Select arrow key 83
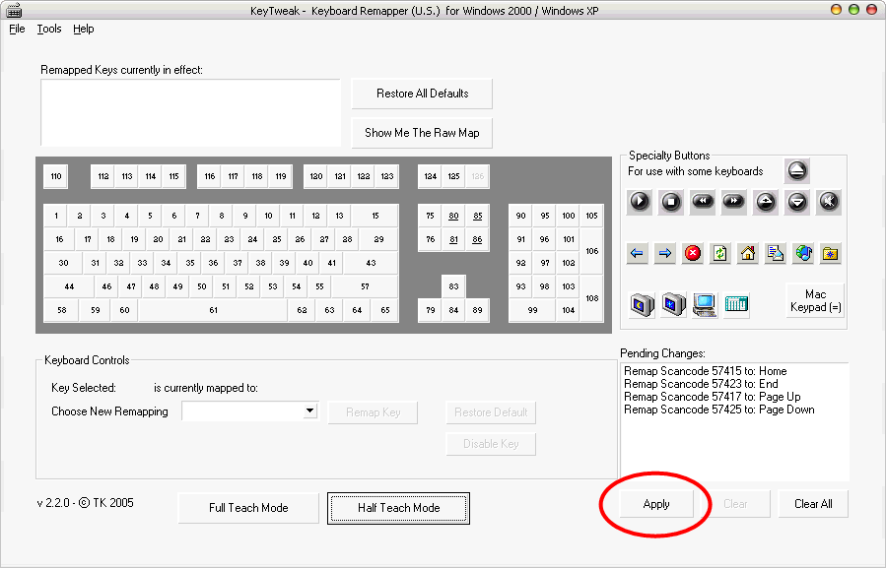This screenshot has width=886, height=568. 453,286
